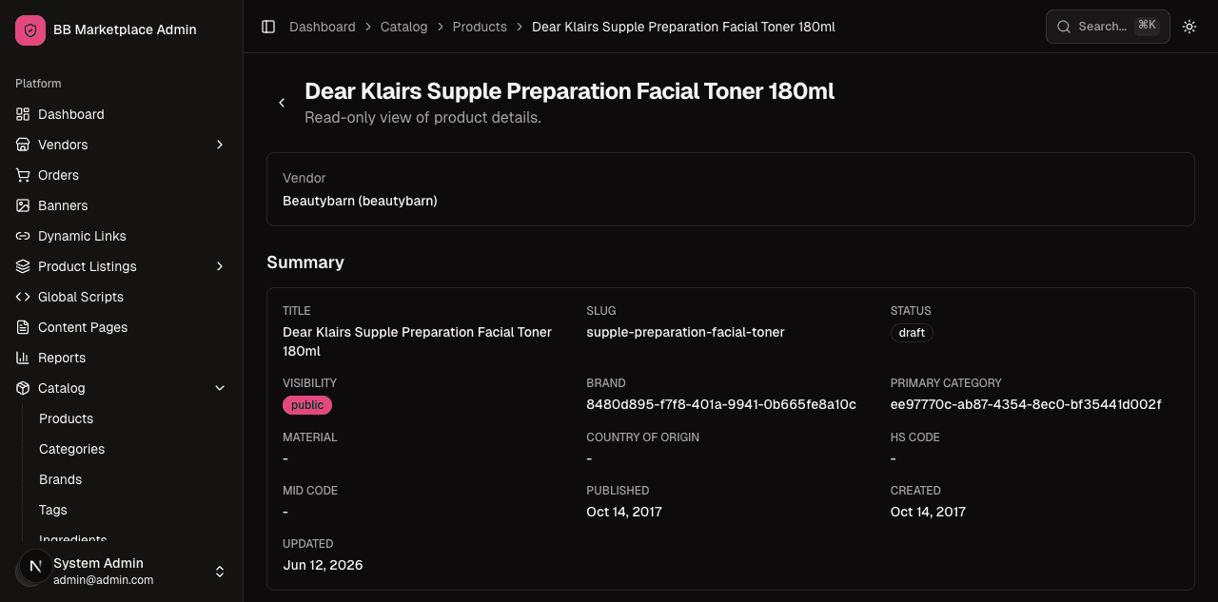Select Tags under Catalog
Screen dimensions: 1218x602
pyautogui.click(x=52, y=510)
